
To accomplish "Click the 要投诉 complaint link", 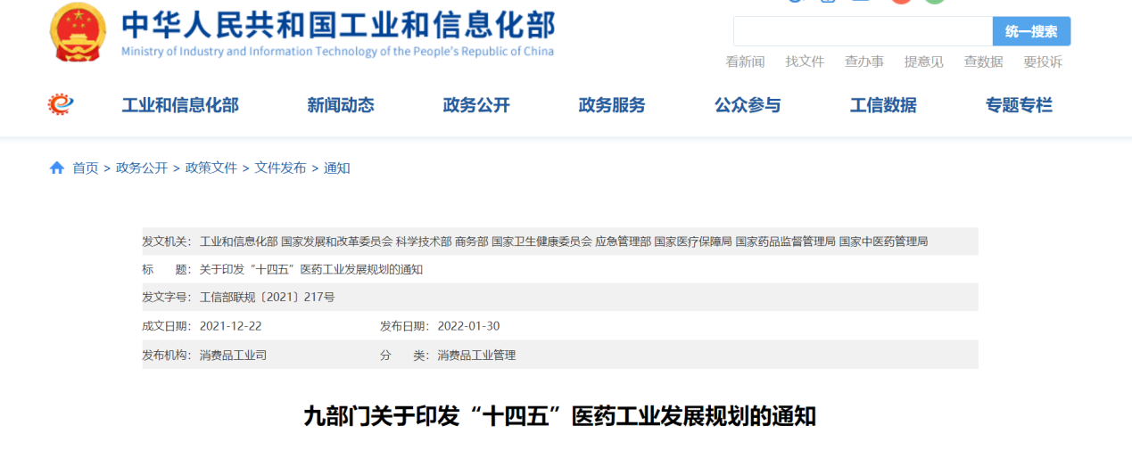I will pyautogui.click(x=1043, y=61).
